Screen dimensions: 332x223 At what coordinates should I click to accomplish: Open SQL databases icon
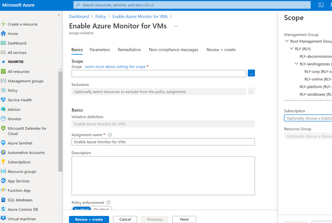pyautogui.click(x=3, y=200)
